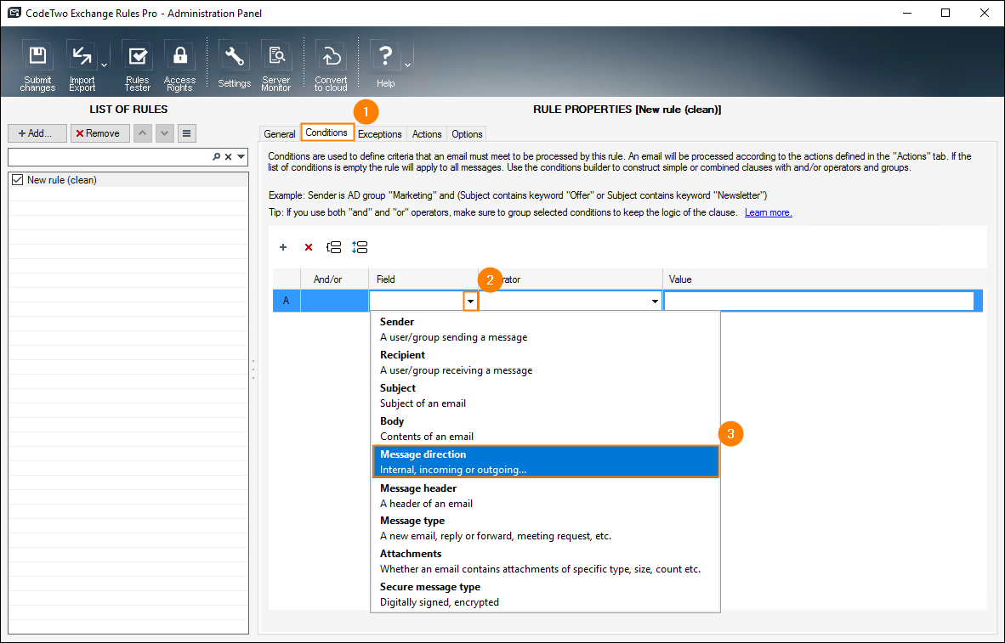The width and height of the screenshot is (1005, 643).
Task: Clear the rule search with X icon
Action: pyautogui.click(x=228, y=157)
